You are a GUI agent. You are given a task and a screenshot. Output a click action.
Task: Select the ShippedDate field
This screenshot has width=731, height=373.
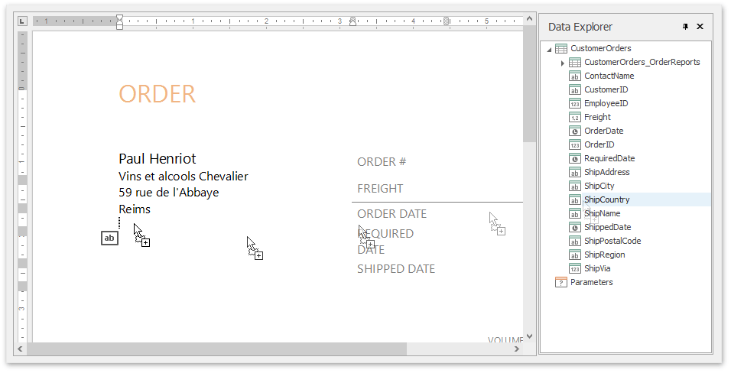[x=607, y=227]
